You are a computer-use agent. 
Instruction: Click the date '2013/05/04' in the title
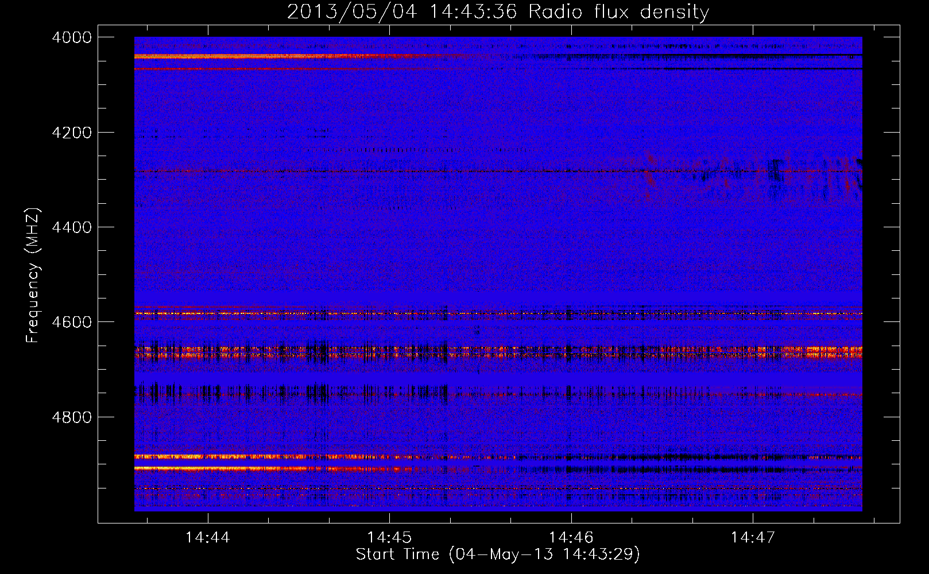[352, 11]
